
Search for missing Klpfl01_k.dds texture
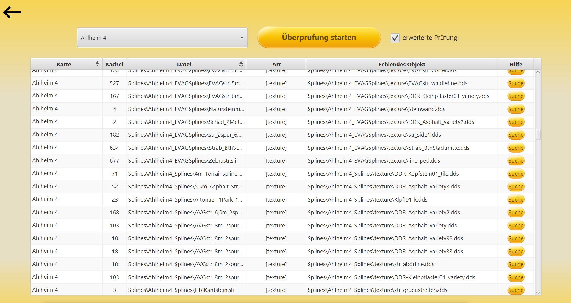(516, 200)
